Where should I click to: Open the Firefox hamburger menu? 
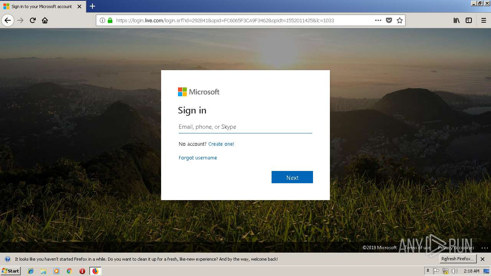coord(484,20)
